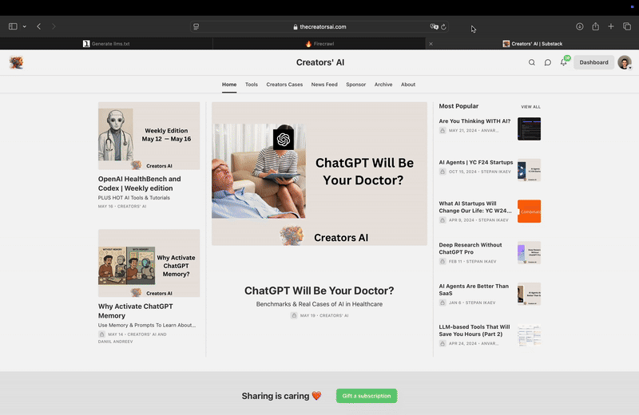Image resolution: width=639 pixels, height=415 pixels.
Task: Open the Sponsor navigation item
Action: (355, 85)
